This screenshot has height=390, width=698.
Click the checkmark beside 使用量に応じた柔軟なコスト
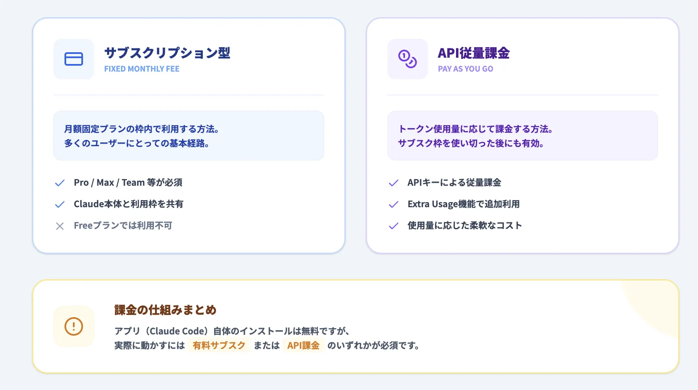click(393, 226)
